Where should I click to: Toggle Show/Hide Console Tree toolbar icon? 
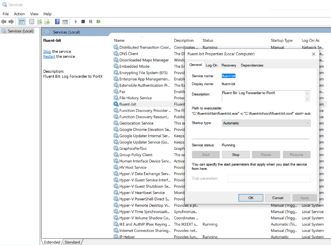tap(22, 22)
